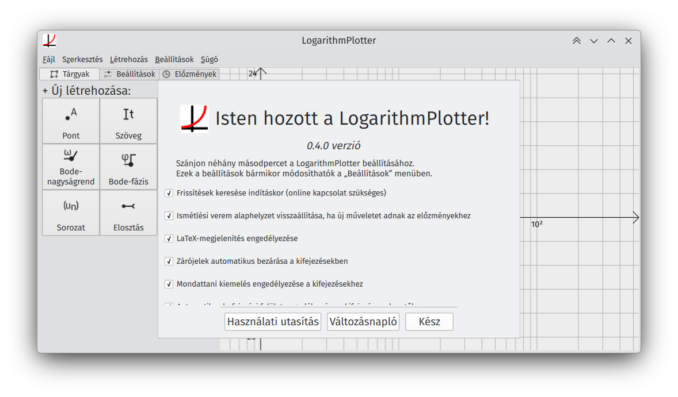Add a Bode-fázis object
678x397 pixels.
[128, 167]
